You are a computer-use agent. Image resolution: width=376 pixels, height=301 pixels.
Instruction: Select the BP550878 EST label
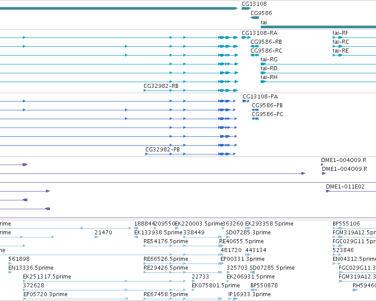pos(264,286)
